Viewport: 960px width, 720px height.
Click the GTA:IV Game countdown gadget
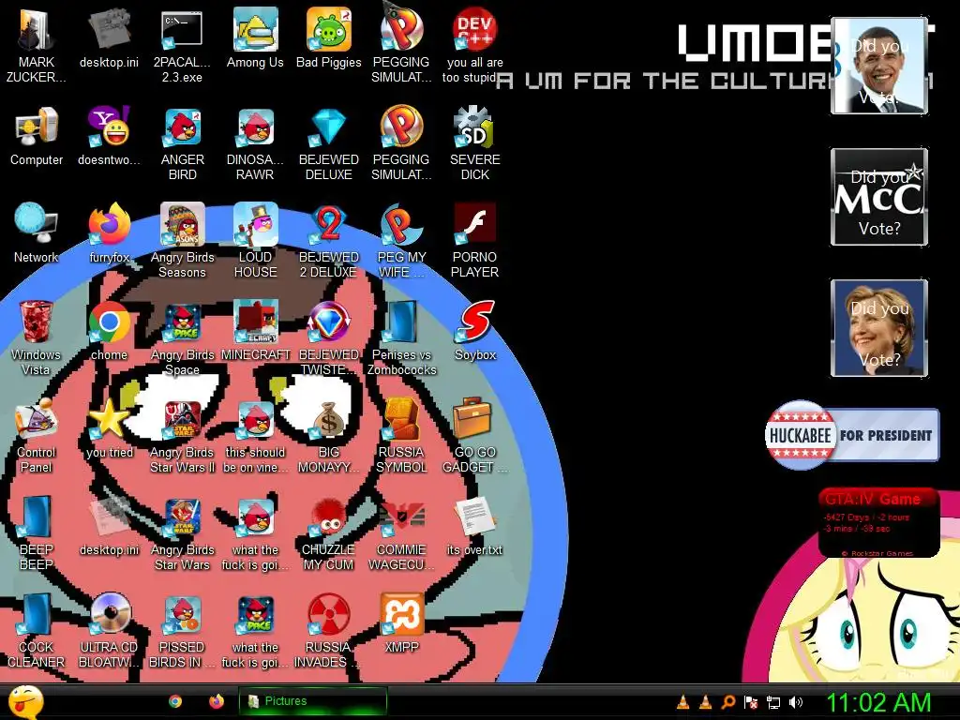(878, 522)
